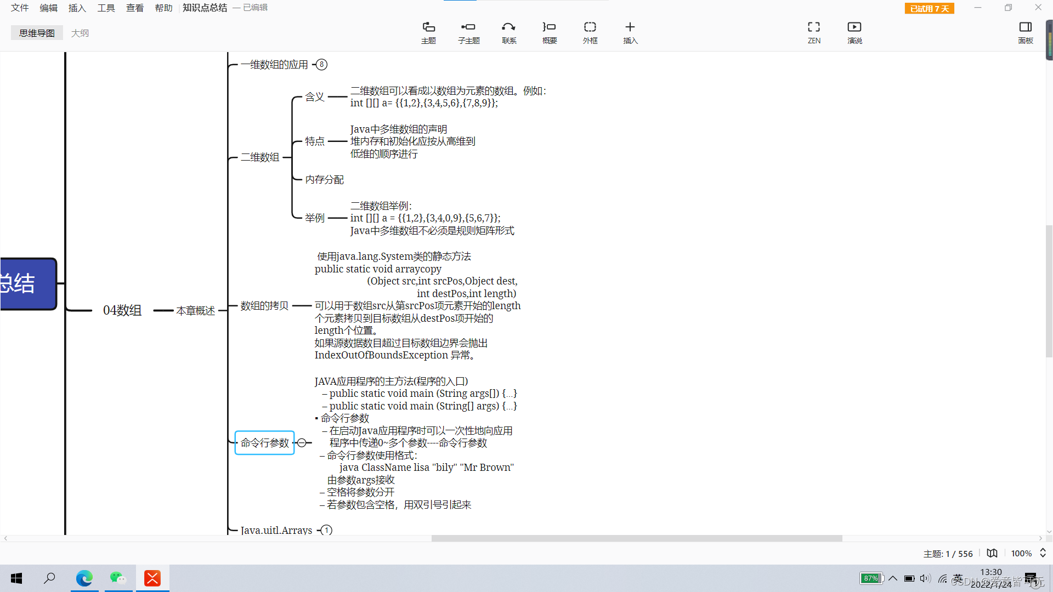Viewport: 1053px width, 592px height.
Task: Select the 数组的拷贝 topic
Action: coord(264,306)
